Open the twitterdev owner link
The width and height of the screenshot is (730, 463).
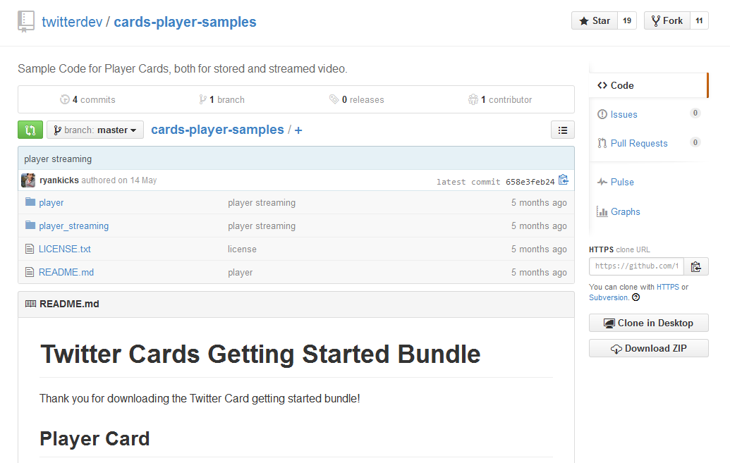pyautogui.click(x=72, y=22)
